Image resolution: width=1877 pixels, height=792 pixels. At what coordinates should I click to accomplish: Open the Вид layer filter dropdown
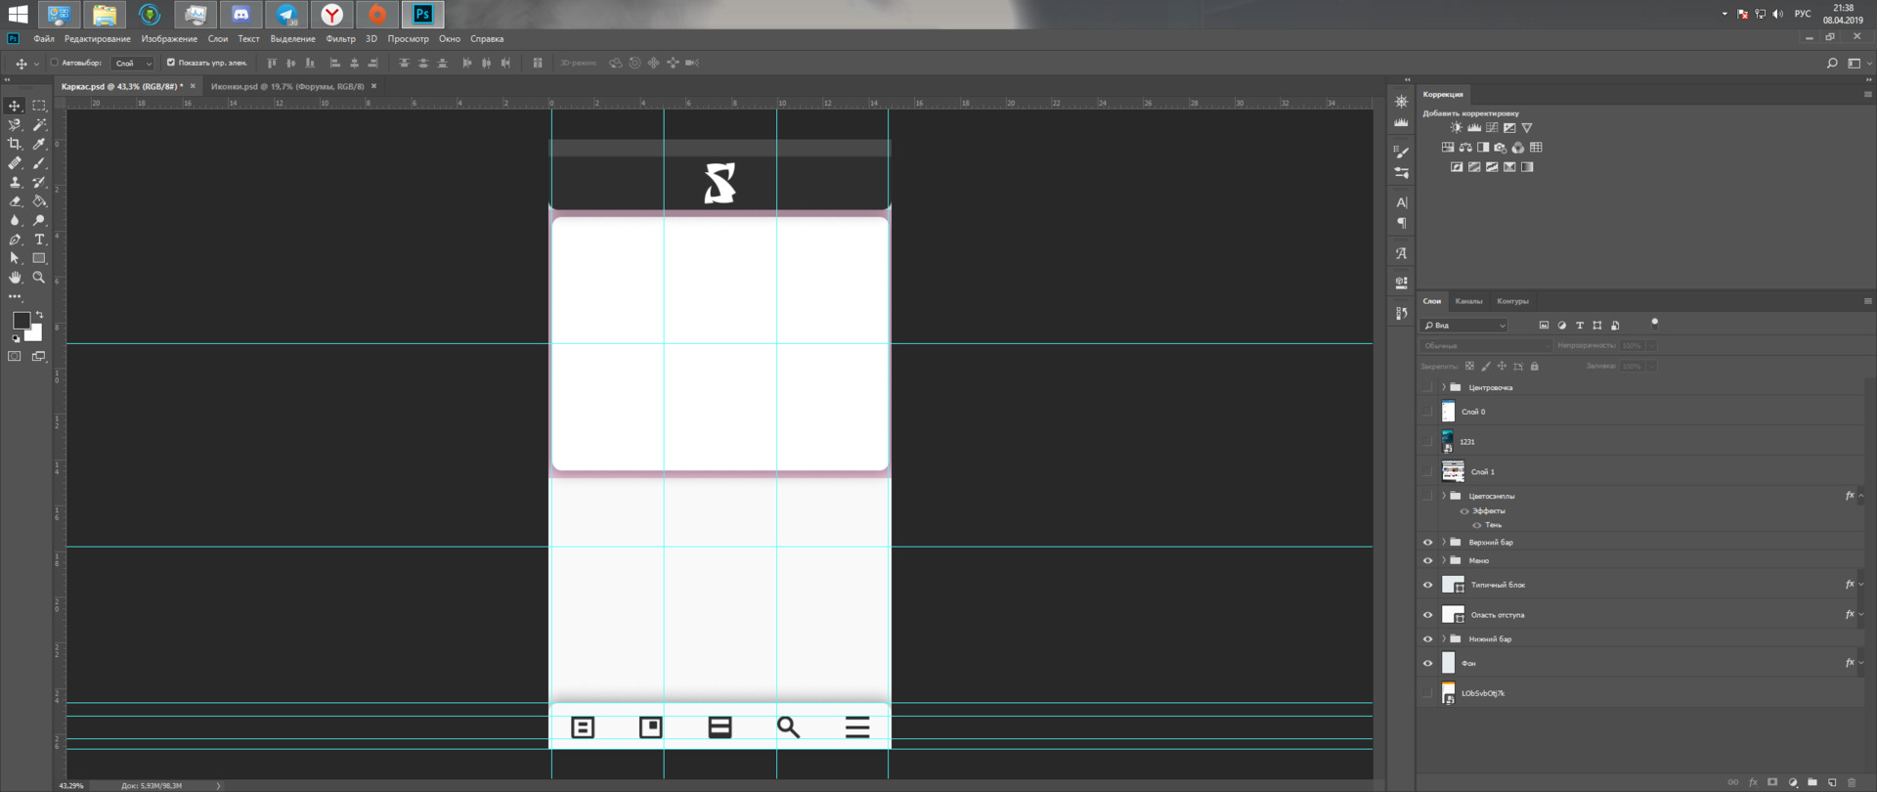tap(1463, 326)
